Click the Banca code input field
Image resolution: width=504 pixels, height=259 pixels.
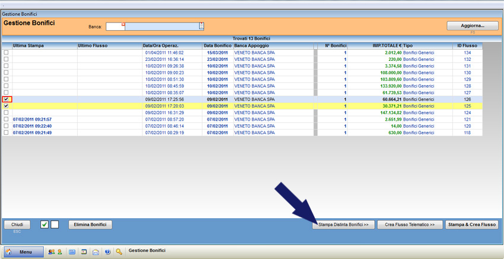[114, 26]
